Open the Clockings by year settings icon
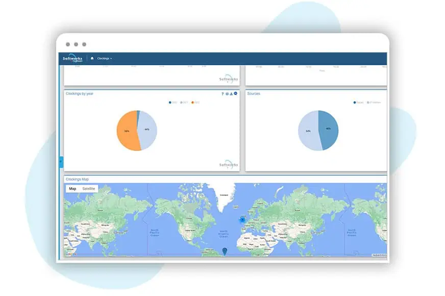 [236, 94]
